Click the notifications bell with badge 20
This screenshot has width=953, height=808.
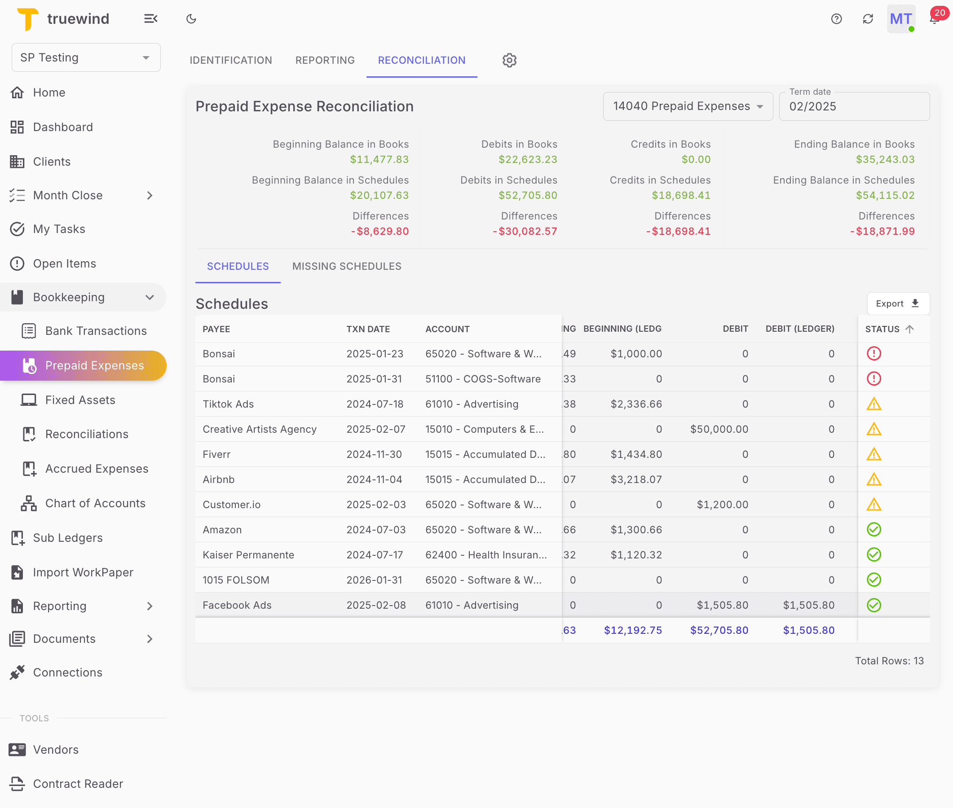(934, 19)
